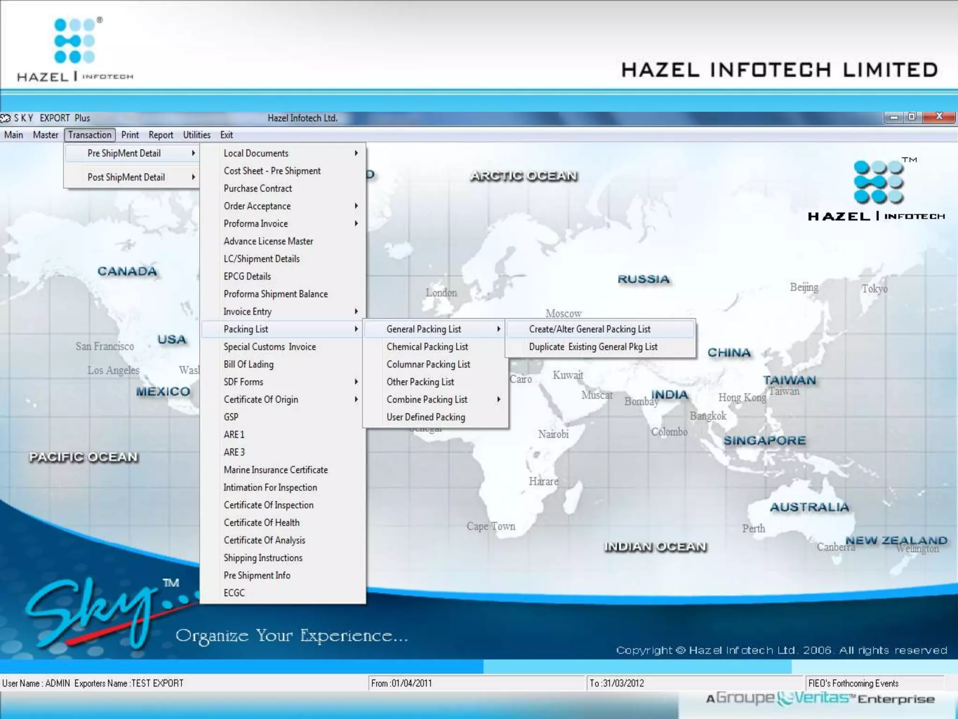Screen dimensions: 958x719
Task: Click the Report menu item
Action: coord(160,135)
